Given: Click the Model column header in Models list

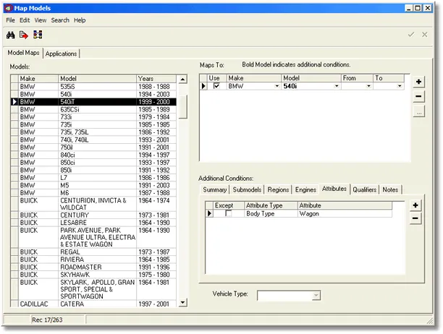Looking at the screenshot, I should pyautogui.click(x=97, y=79).
